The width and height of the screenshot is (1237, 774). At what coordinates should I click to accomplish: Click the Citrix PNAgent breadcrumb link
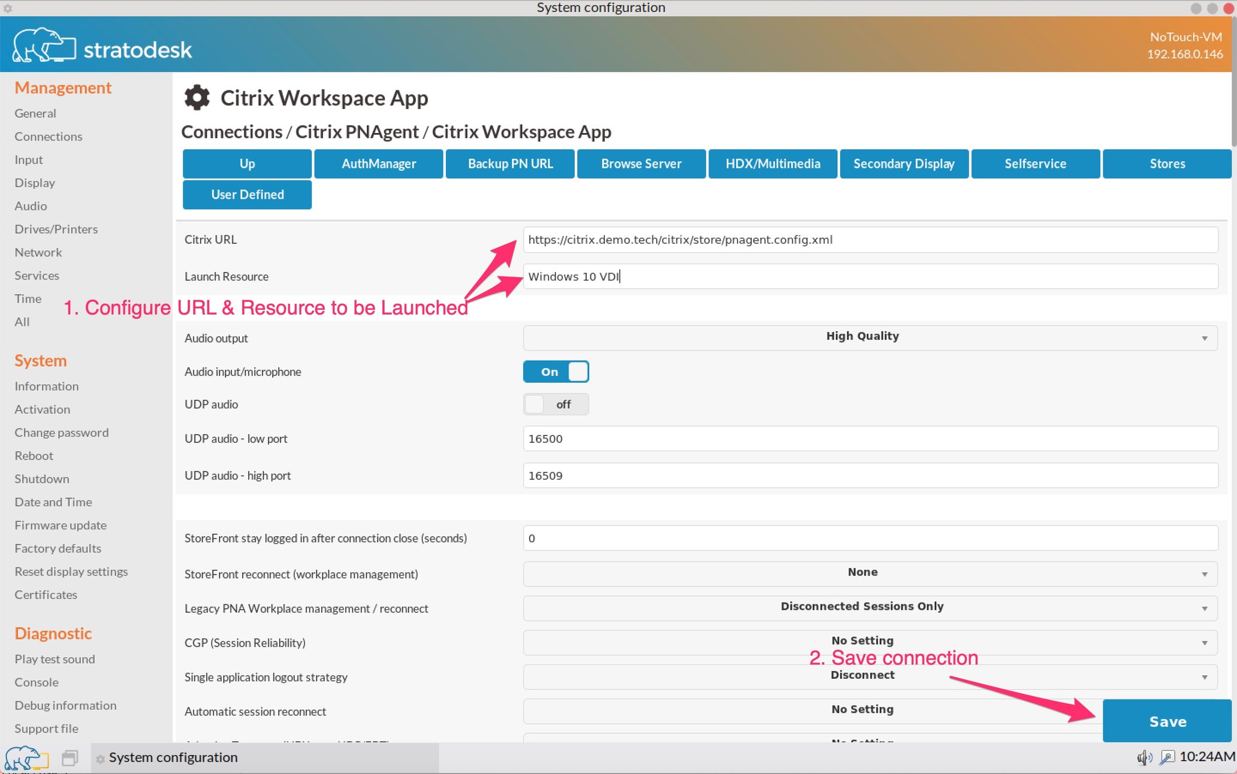(357, 132)
